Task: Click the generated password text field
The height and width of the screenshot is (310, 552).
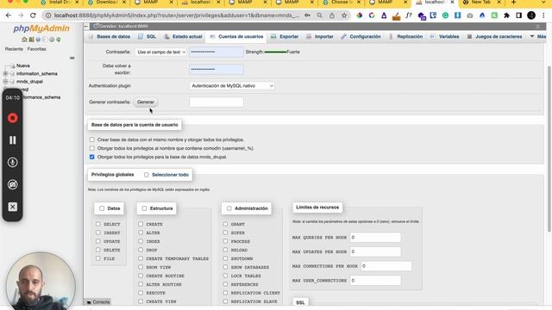Action: pyautogui.click(x=216, y=102)
